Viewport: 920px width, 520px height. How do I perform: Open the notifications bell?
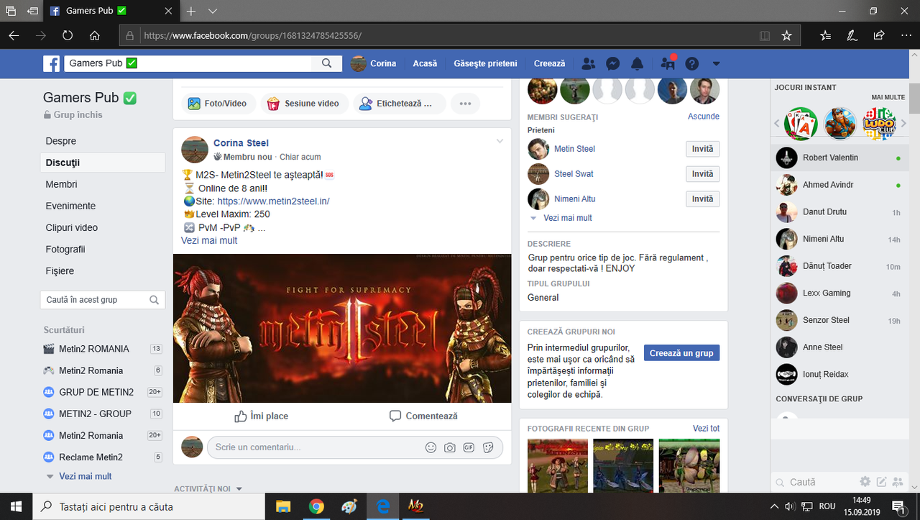[637, 63]
